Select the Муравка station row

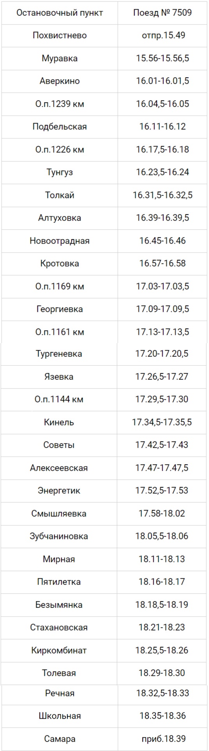104,58
